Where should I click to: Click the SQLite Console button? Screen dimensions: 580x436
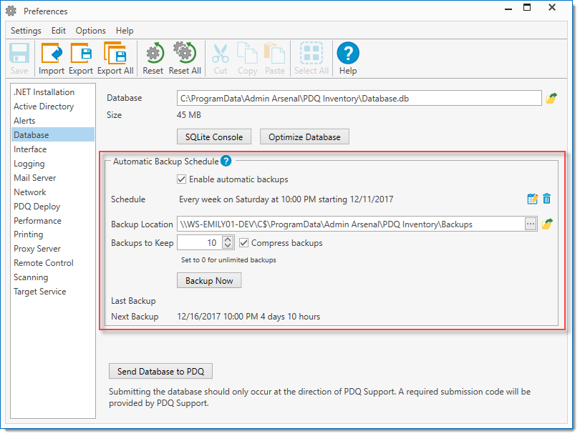tap(214, 137)
